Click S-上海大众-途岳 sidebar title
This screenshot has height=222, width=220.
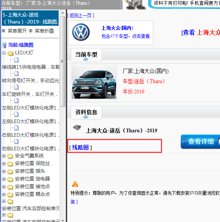coord(30,18)
